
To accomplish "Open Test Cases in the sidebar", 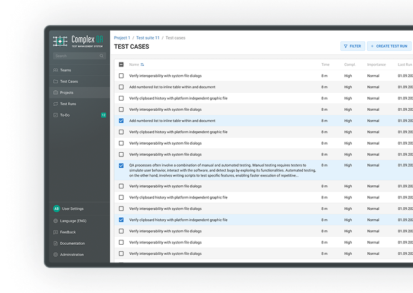I will 69,81.
